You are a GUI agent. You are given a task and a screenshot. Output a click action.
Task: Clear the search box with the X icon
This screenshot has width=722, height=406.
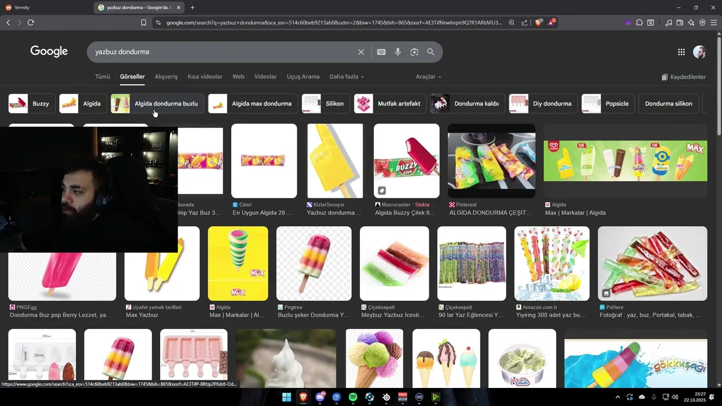pyautogui.click(x=361, y=52)
